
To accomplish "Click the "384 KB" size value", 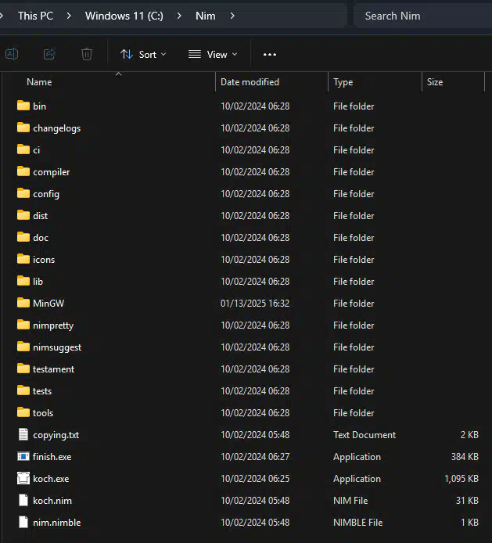I will (x=465, y=457).
